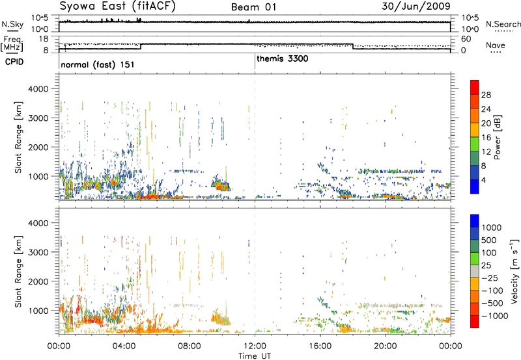
Task: Click the '4000' tick on the power panel
Action: pos(38,89)
